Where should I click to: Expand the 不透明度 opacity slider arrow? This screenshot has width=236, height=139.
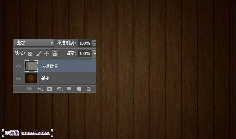click(94, 43)
